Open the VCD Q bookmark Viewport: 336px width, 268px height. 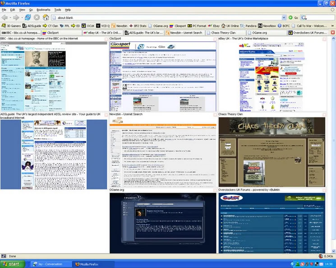[x=103, y=26]
